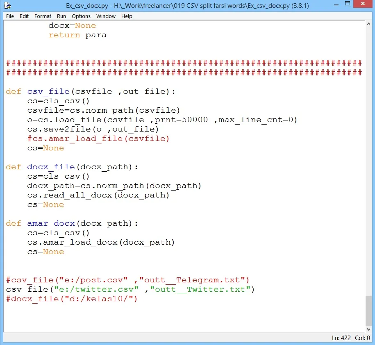
Task: Place cursor on the 'return para' line
Action: point(77,35)
